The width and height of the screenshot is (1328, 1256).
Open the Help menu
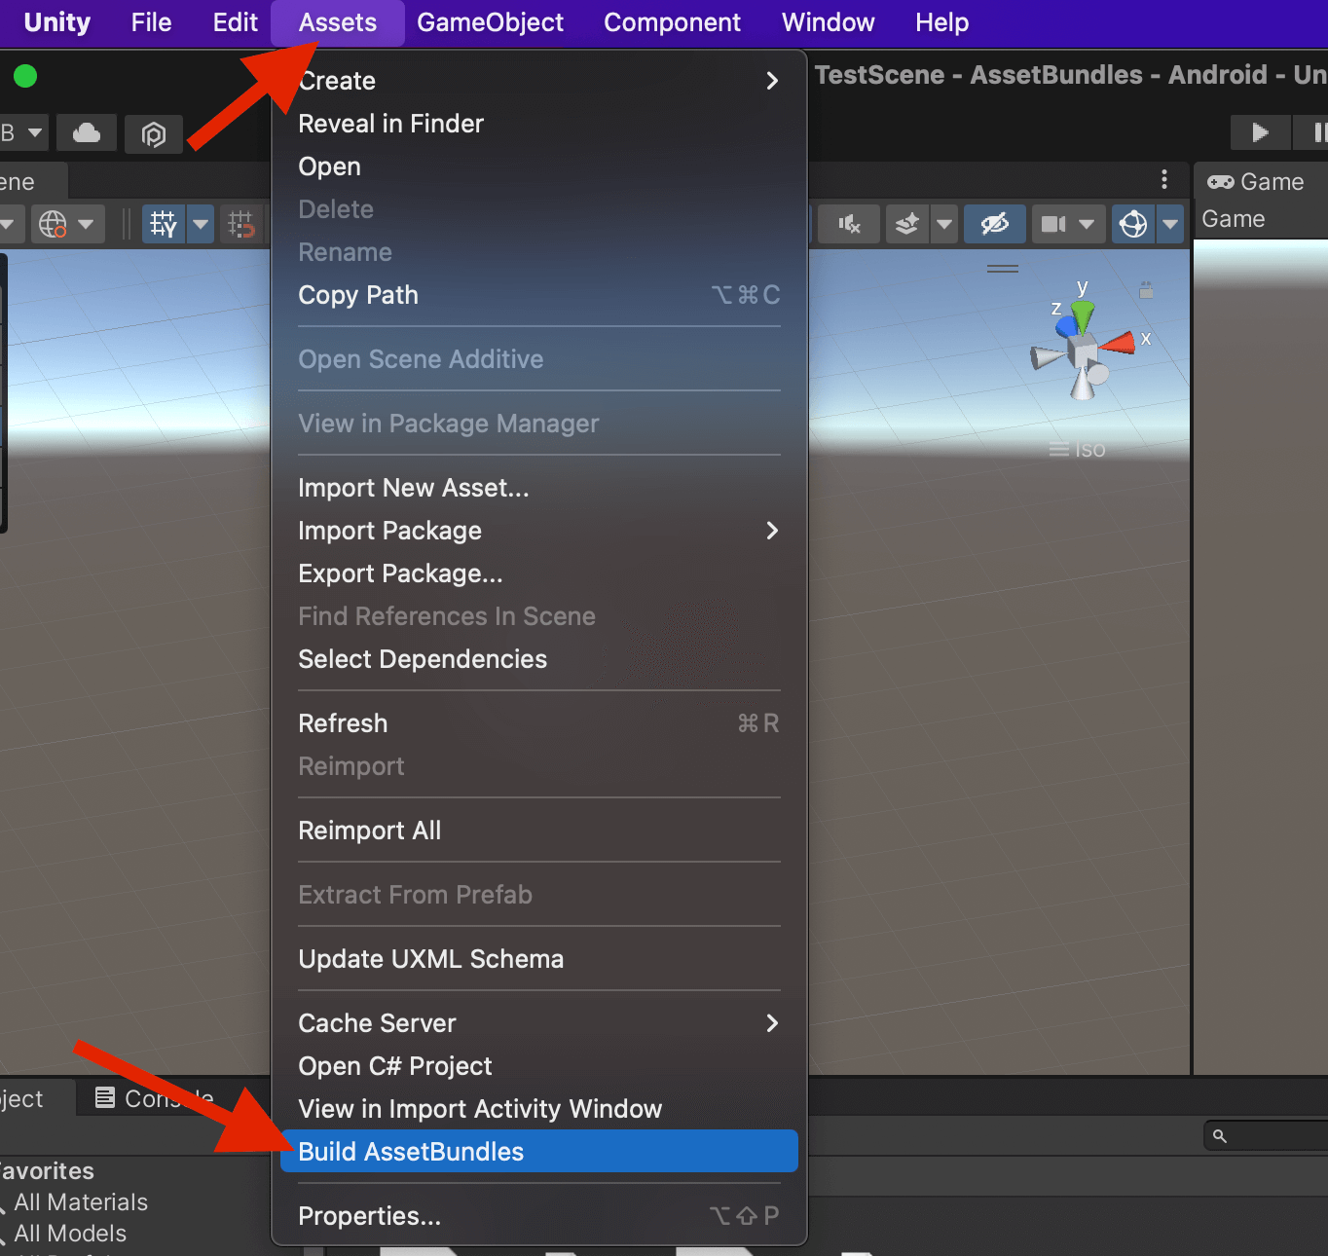[x=941, y=22]
